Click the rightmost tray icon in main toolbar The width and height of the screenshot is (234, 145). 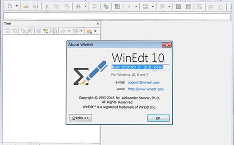221,7
